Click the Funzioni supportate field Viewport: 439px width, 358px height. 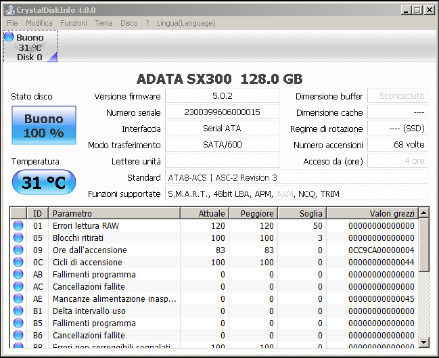click(296, 194)
